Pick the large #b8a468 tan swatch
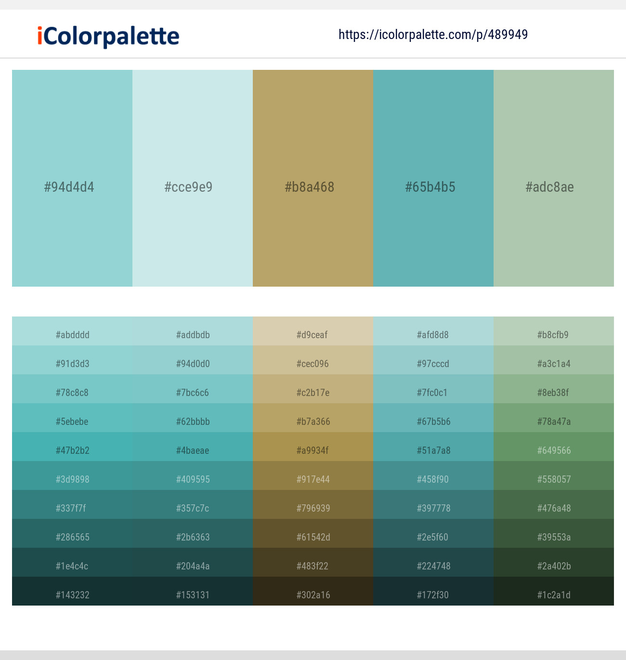626x660 pixels. point(313,178)
